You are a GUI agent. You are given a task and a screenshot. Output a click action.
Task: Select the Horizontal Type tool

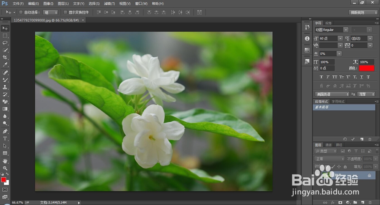point(5,139)
